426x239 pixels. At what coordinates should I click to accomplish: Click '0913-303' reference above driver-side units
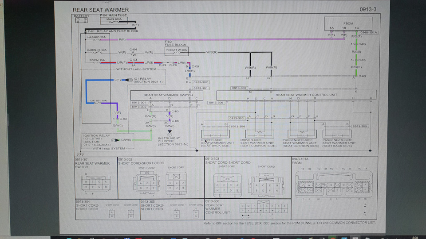(x=237, y=118)
